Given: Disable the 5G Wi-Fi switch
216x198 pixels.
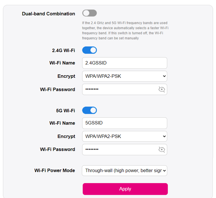Looking at the screenshot, I should pyautogui.click(x=89, y=110).
